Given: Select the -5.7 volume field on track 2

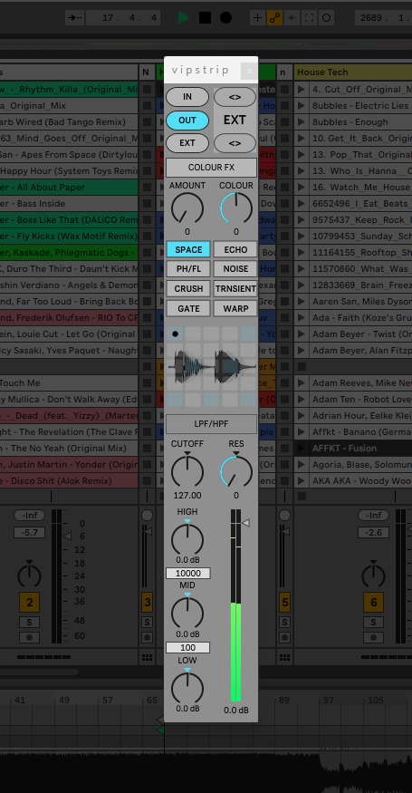Looking at the screenshot, I should [x=29, y=533].
